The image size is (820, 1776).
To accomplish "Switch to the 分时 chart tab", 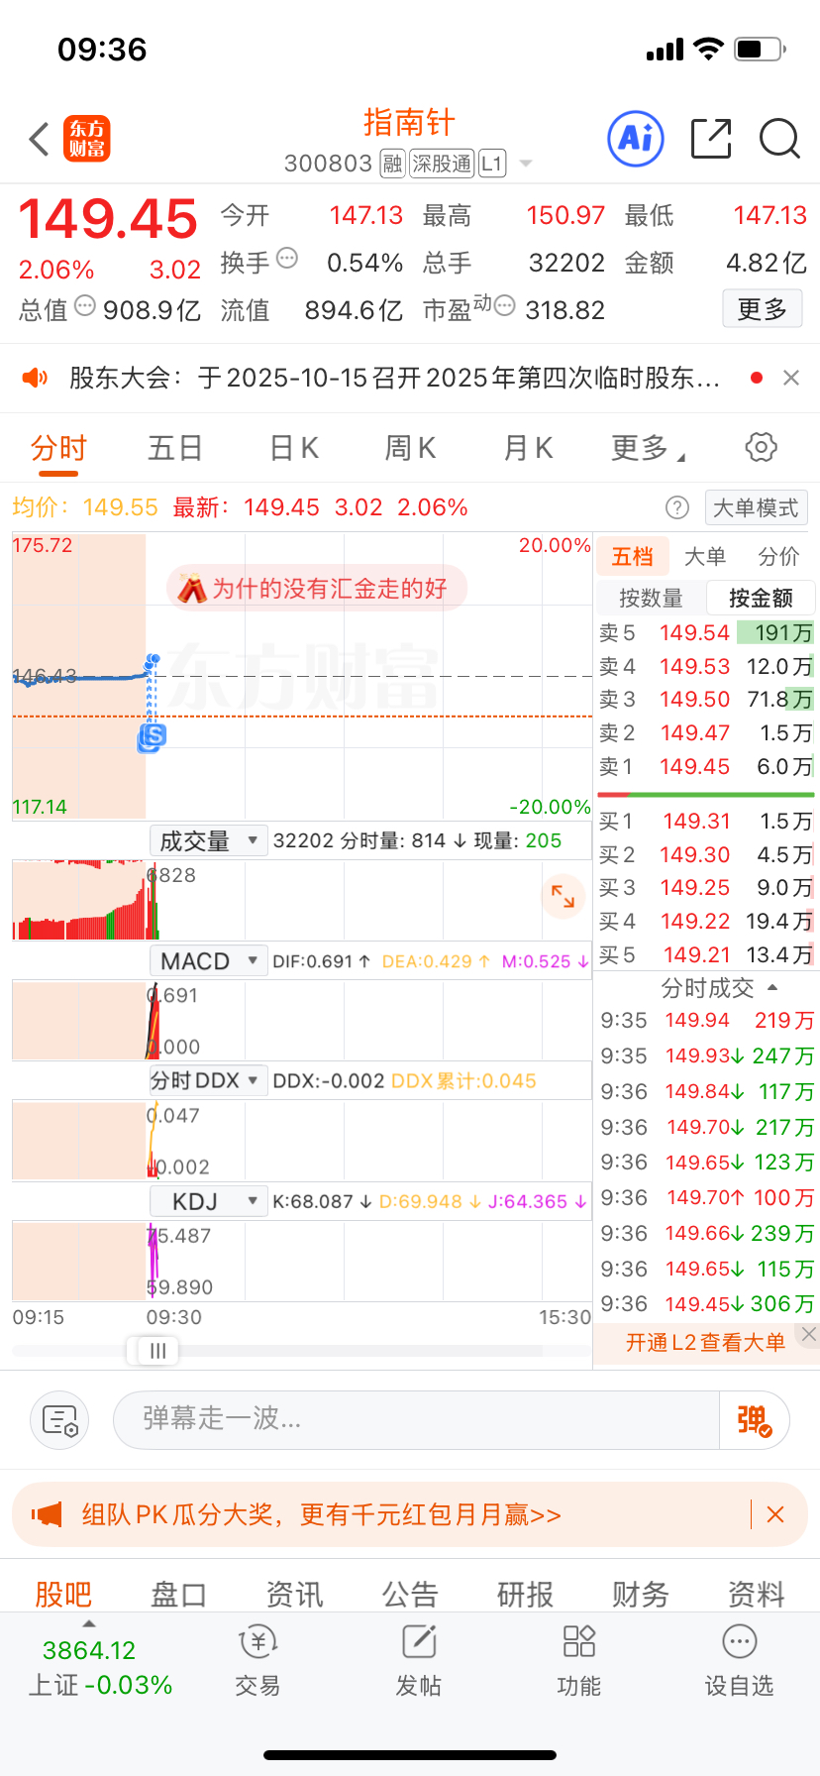I will pyautogui.click(x=58, y=448).
